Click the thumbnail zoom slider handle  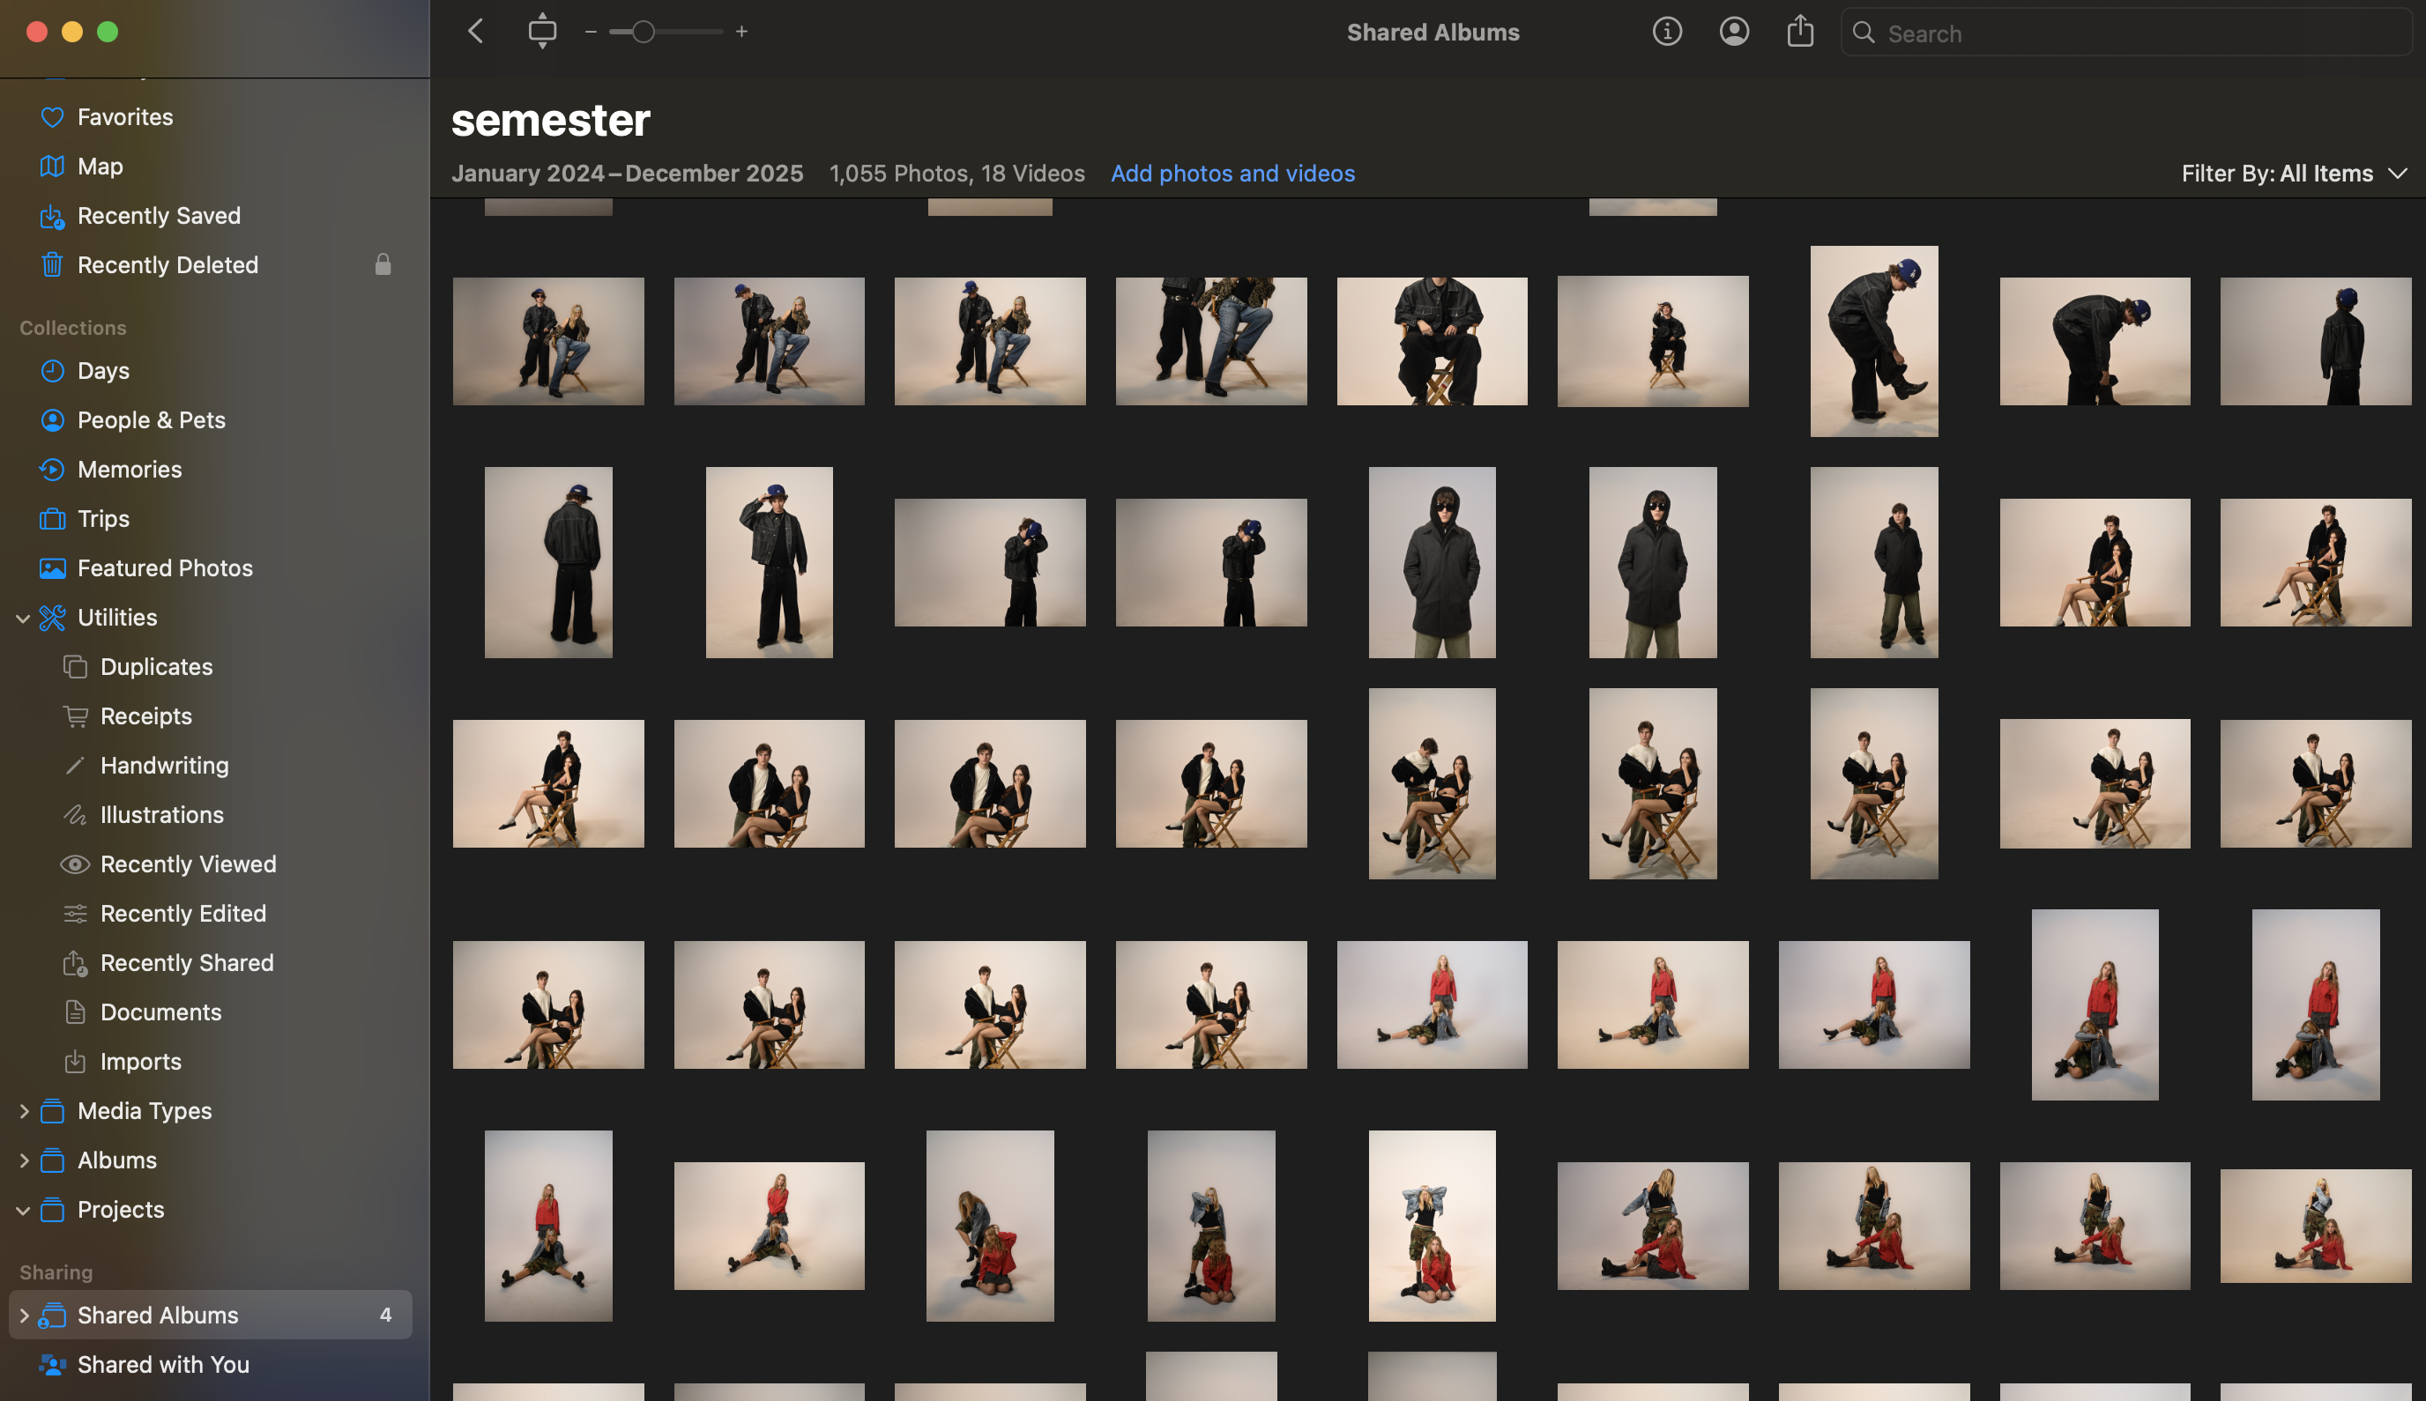pos(643,32)
